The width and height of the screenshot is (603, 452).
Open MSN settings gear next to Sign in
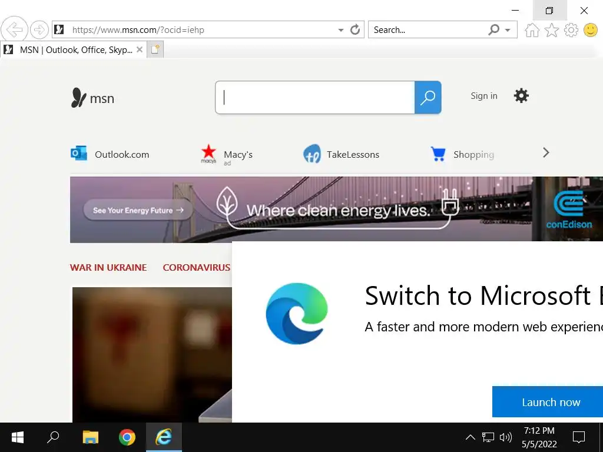coord(521,96)
